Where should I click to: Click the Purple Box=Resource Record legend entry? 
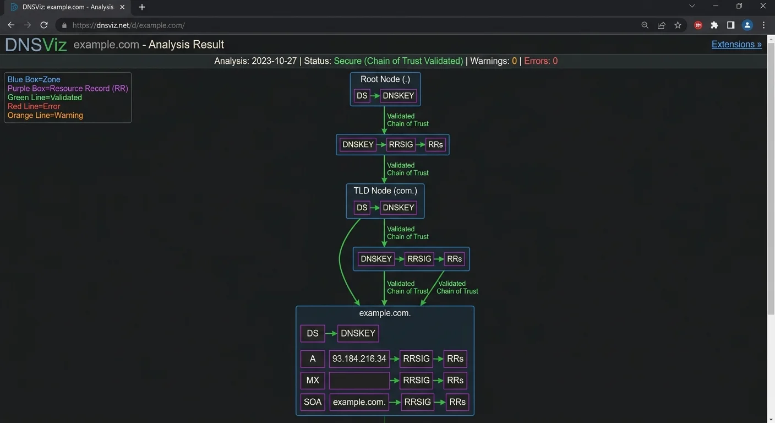point(68,88)
